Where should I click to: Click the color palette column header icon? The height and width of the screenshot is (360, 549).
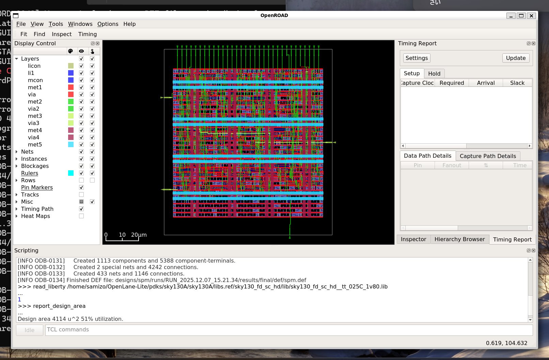(x=70, y=51)
